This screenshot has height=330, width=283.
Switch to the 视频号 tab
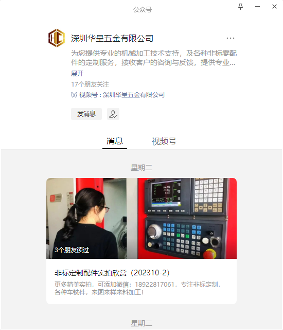tap(164, 141)
